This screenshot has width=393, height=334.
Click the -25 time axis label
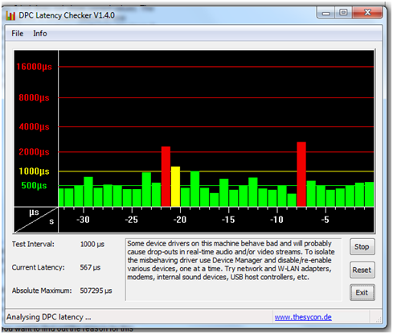point(132,220)
